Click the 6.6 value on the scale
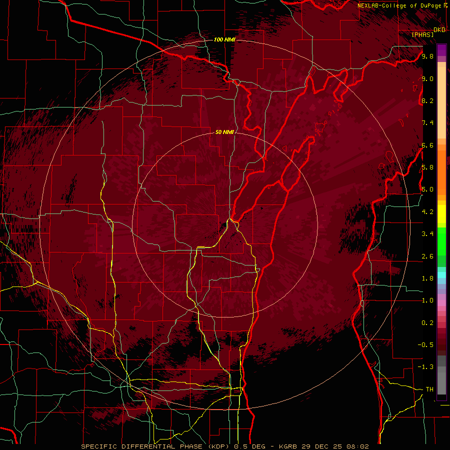Screen dimensions: 450x450 click(427, 145)
